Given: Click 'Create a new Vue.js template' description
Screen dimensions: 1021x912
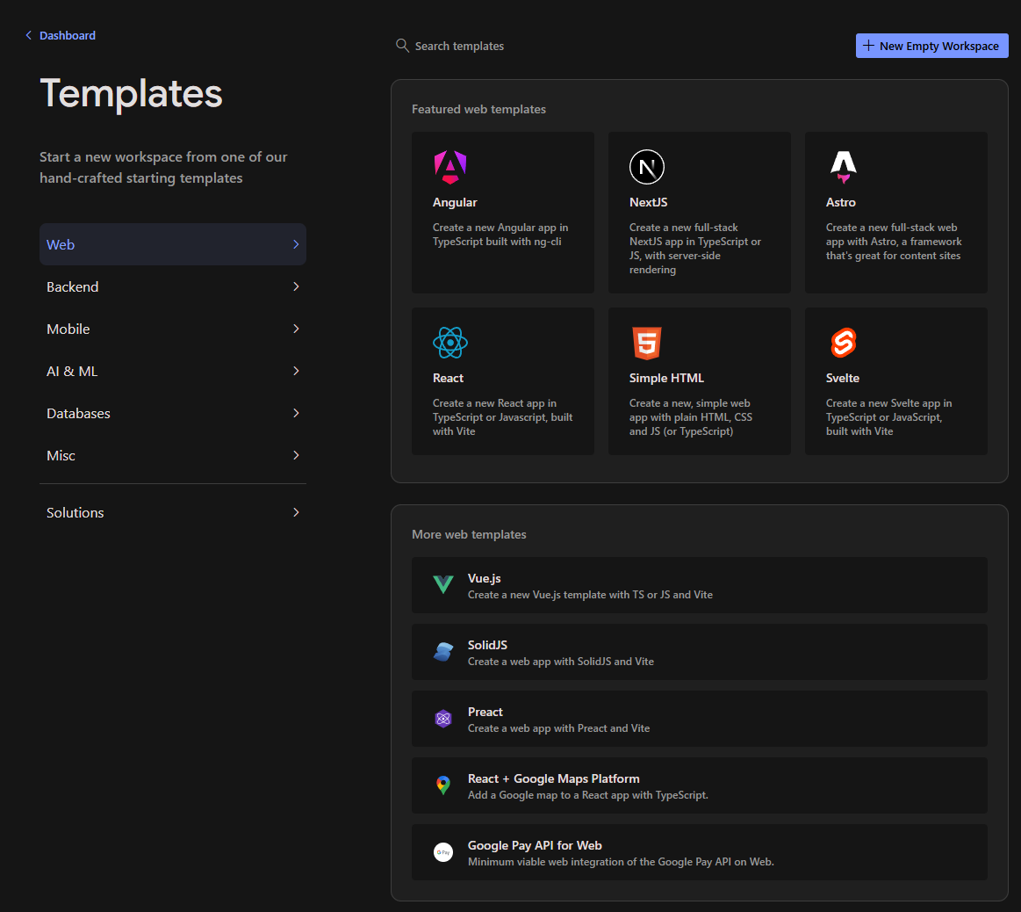Looking at the screenshot, I should click(590, 595).
